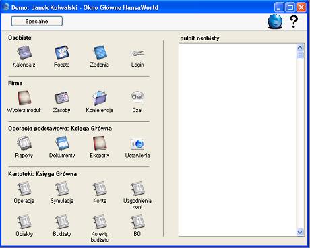Click the Login keys icon

[137, 53]
